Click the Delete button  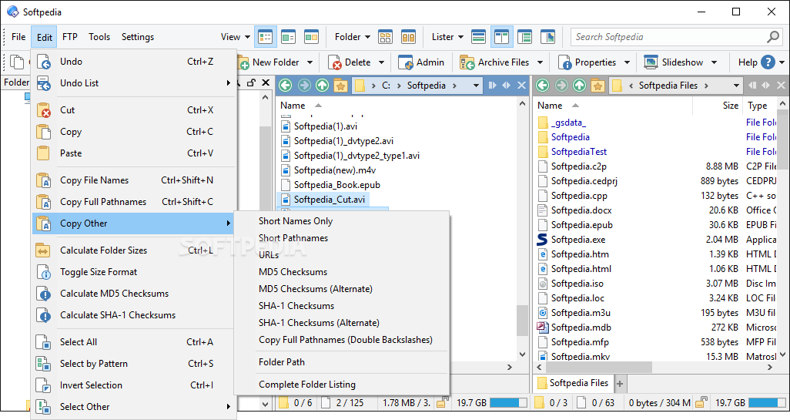point(350,62)
